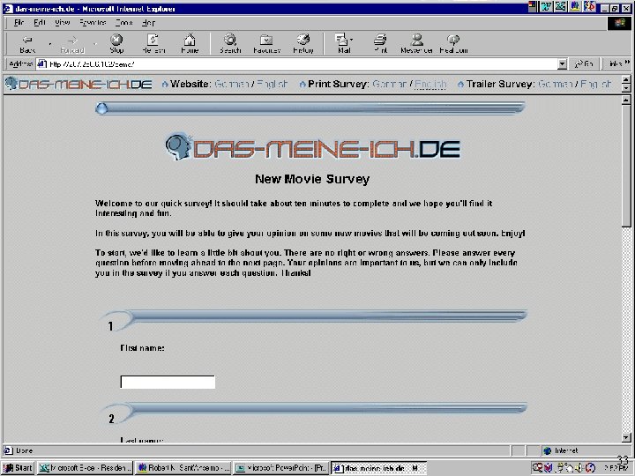Open the Search pane

pyautogui.click(x=230, y=44)
